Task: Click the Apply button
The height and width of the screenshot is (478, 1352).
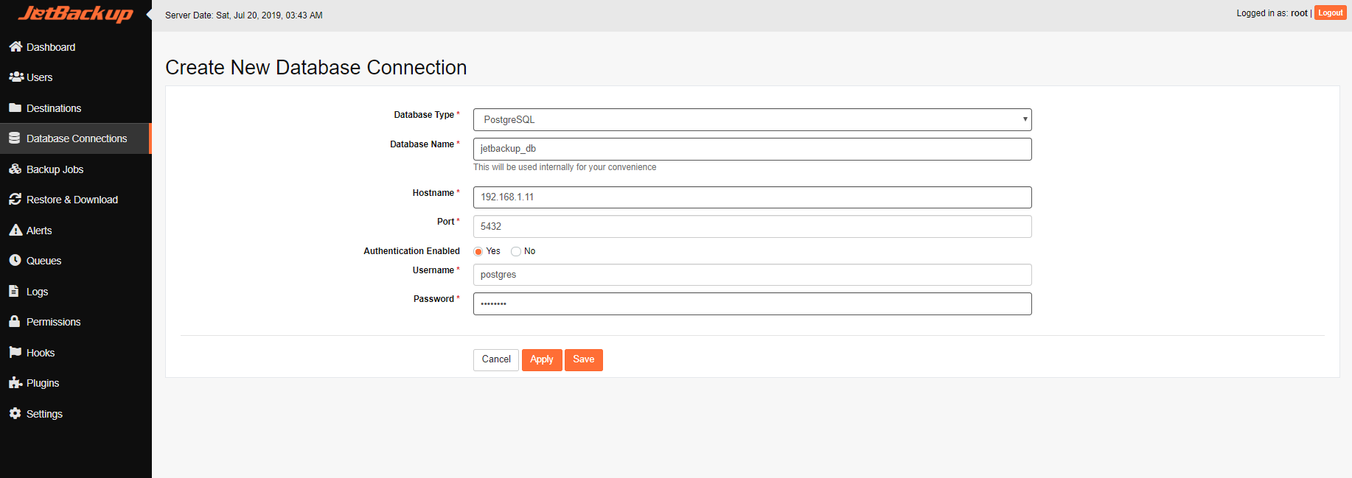Action: 542,359
